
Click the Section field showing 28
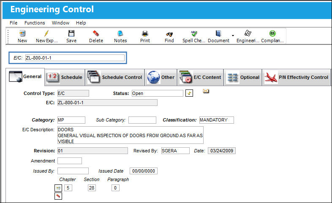pos(92,188)
